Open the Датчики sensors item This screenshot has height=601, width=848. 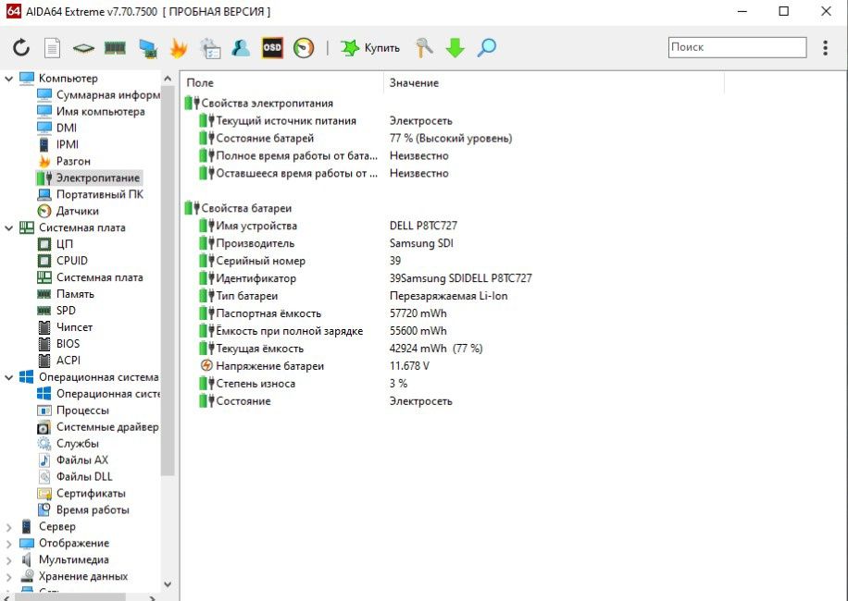point(68,211)
